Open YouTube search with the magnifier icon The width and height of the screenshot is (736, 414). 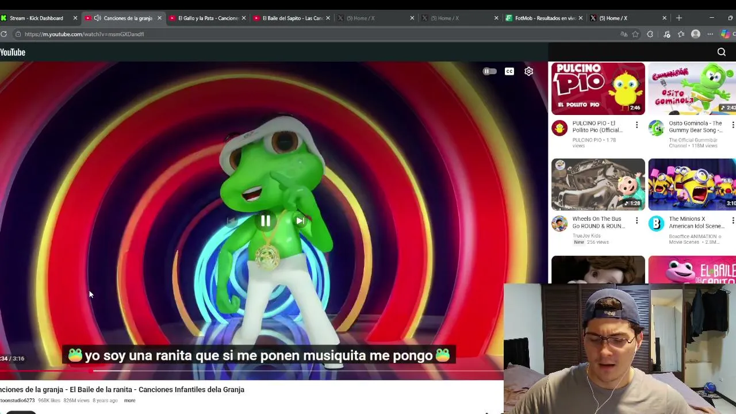(x=722, y=52)
